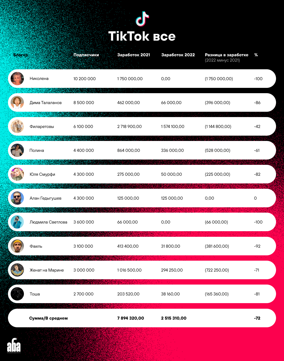Click Алан Гедыгушев's avatar photo
This screenshot has width=284, height=361.
coord(17,198)
